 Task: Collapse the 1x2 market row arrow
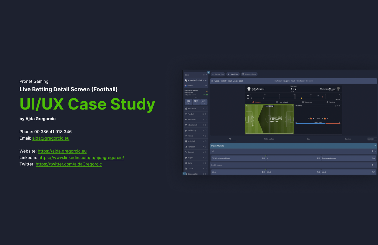point(375,151)
